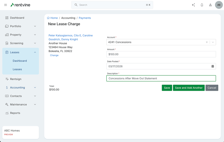Open Dashboard in the sidebar
The height and width of the screenshot is (142, 224).
click(17, 18)
